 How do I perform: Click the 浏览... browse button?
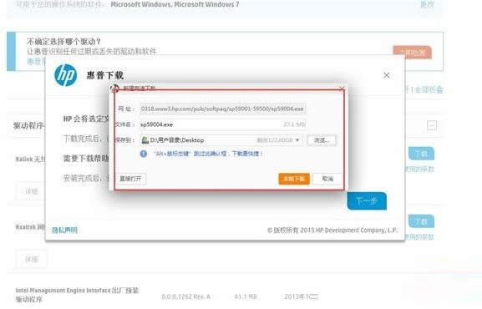click(322, 140)
